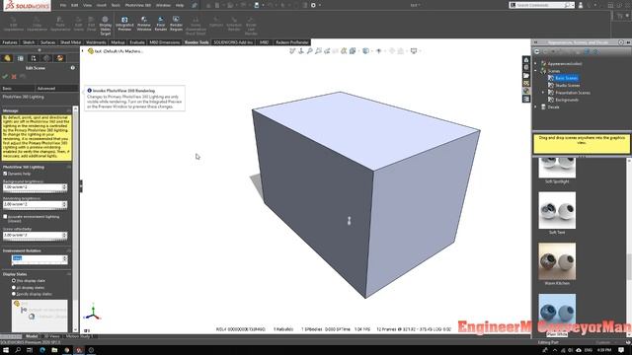Open the File Explorer task pane tab
The image size is (632, 355).
(x=526, y=75)
